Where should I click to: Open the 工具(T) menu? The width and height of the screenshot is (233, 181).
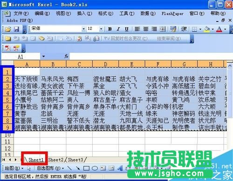click(x=127, y=14)
